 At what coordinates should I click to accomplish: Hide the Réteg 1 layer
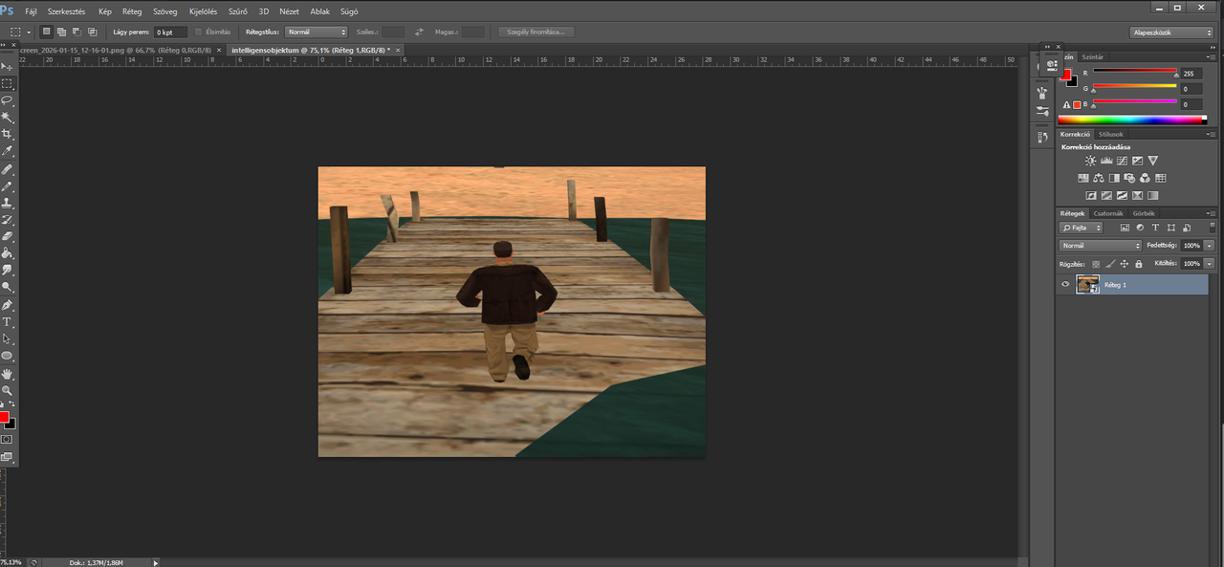tap(1065, 284)
